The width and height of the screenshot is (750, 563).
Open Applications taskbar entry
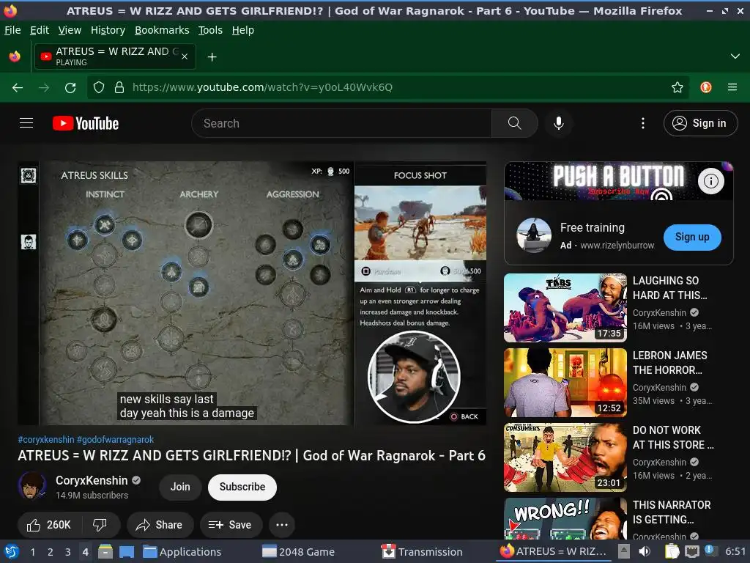pyautogui.click(x=182, y=552)
